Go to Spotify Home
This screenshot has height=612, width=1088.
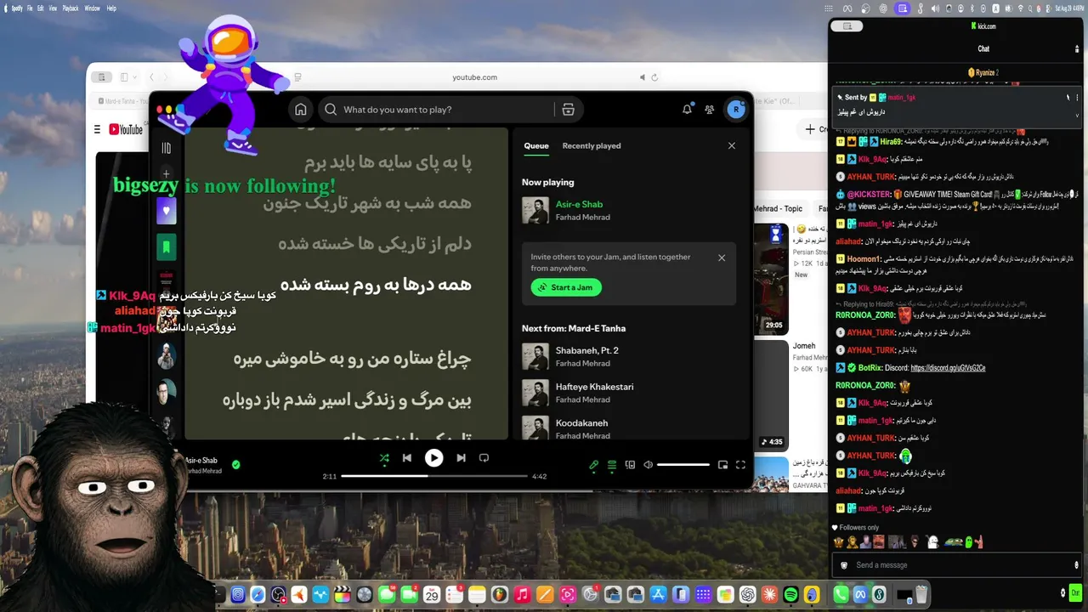click(300, 110)
